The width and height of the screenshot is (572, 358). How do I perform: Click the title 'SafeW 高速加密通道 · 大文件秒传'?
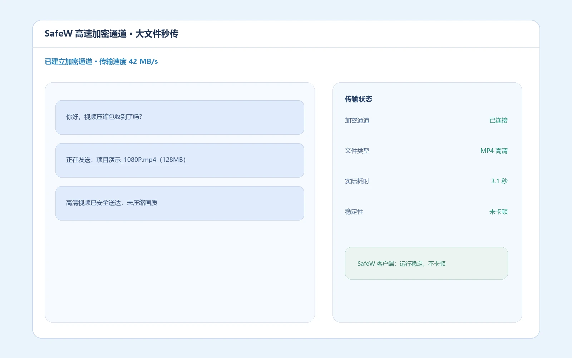[111, 34]
